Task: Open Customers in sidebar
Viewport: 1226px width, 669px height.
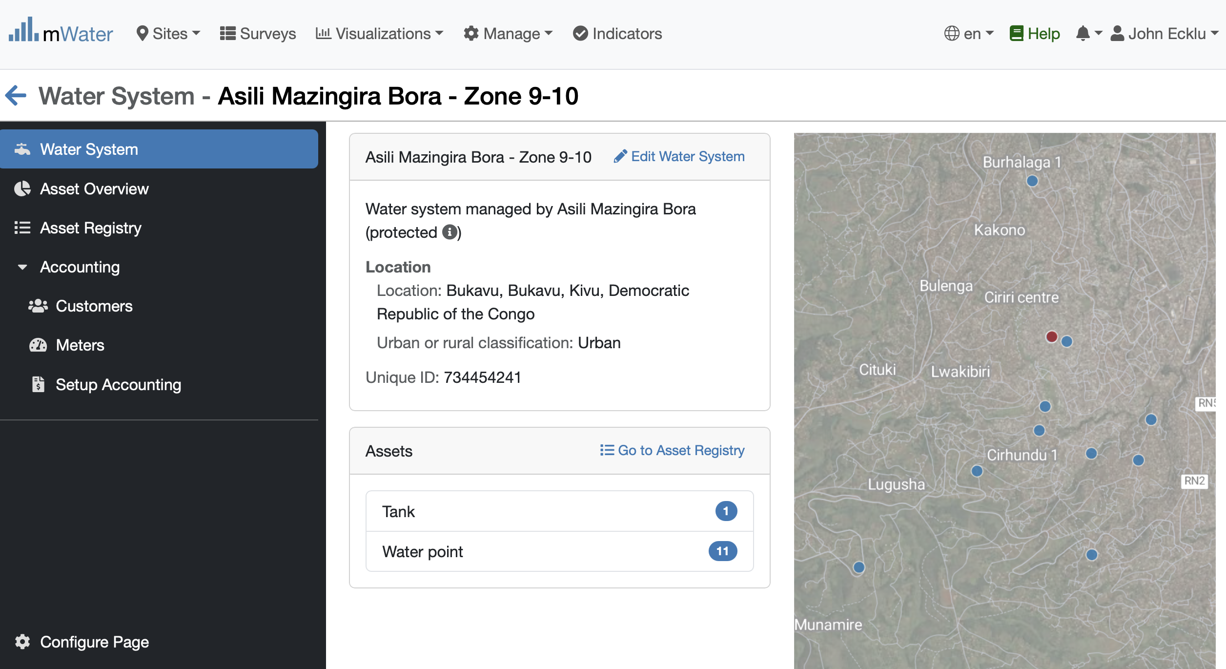Action: [159, 306]
